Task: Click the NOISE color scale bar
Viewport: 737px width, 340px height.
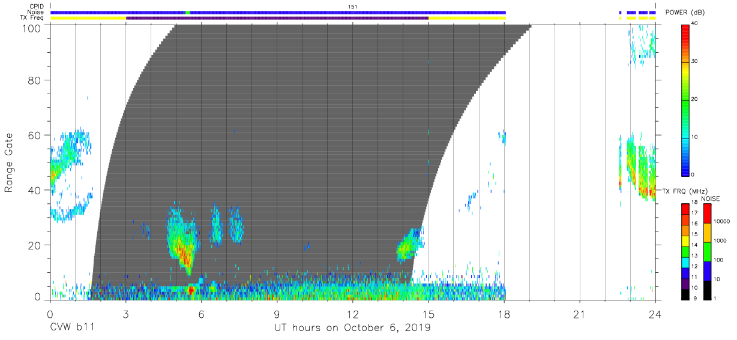Action: (708, 251)
